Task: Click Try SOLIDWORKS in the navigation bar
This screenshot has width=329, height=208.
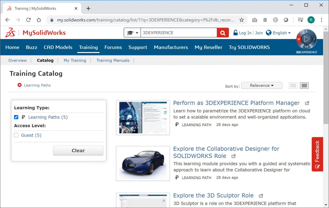Action: point(249,47)
